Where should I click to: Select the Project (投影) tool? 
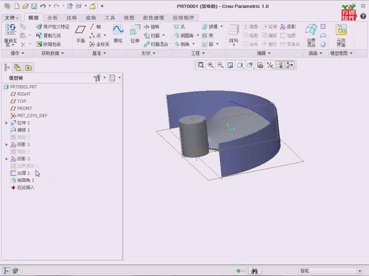(x=288, y=27)
